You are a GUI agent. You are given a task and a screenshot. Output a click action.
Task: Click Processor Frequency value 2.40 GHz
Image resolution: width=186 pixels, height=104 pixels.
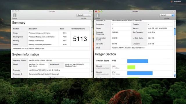click(x=115, y=32)
